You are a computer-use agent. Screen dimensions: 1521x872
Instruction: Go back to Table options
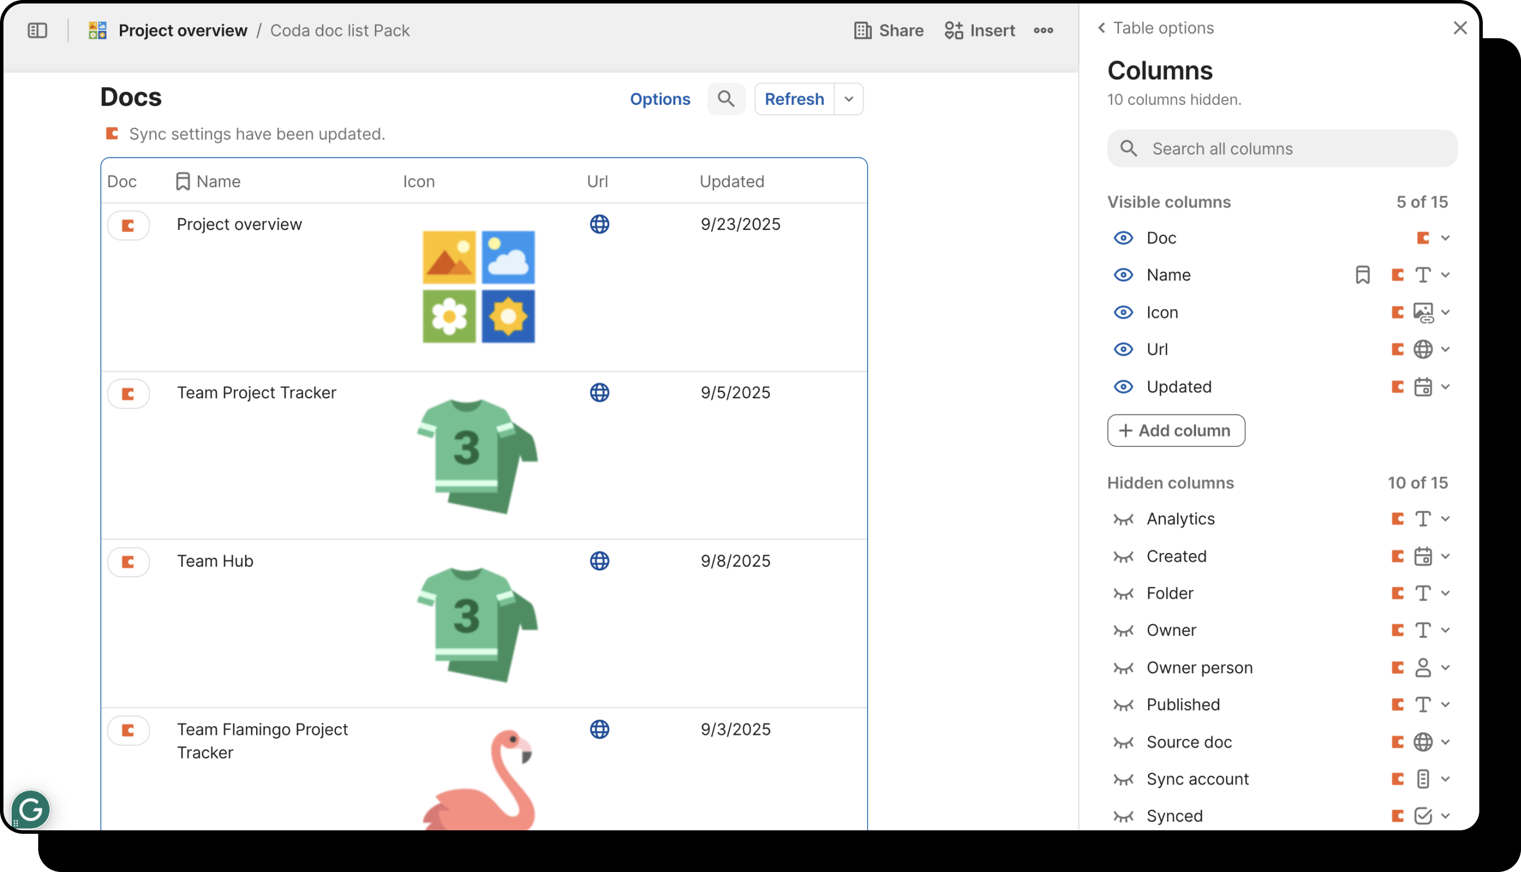click(x=1154, y=28)
